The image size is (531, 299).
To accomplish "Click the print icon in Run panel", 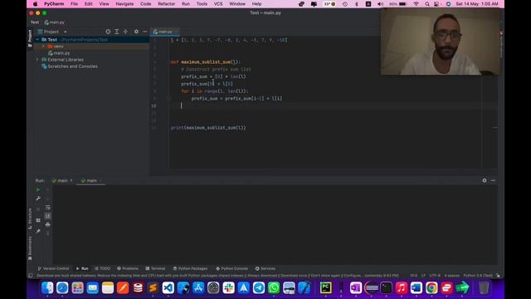I will tap(48, 224).
